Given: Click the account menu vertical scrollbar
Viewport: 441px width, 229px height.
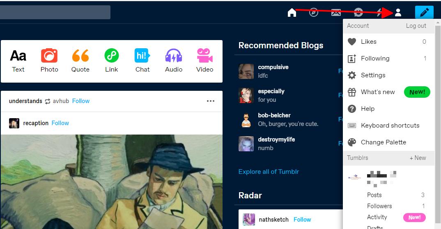Looking at the screenshot, I should 438,124.
